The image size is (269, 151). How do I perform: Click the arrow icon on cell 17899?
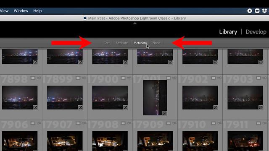(84, 78)
